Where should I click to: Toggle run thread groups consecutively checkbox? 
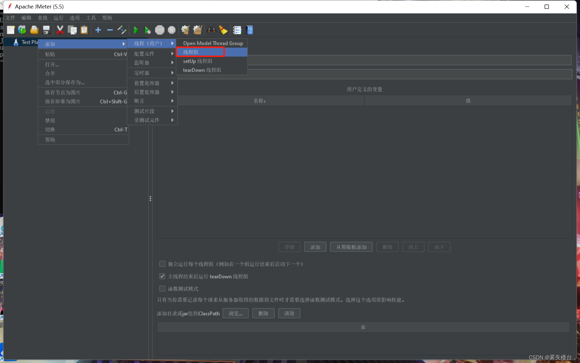[162, 264]
